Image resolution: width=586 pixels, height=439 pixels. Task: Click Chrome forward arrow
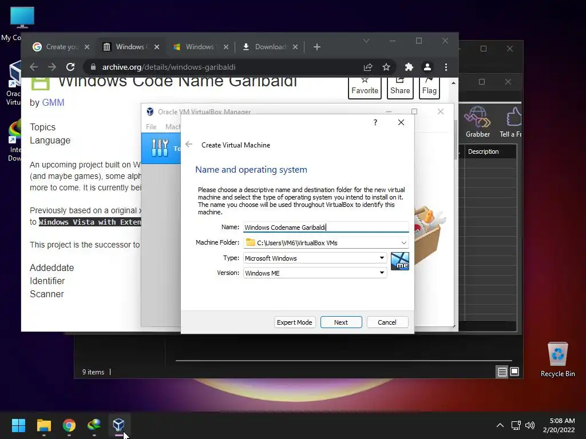point(52,67)
